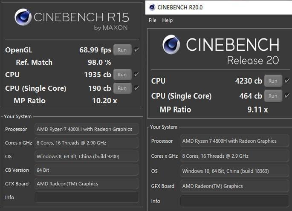The width and height of the screenshot is (292, 211).
Task: Open the File menu in Cinebench R20
Action: (152, 20)
